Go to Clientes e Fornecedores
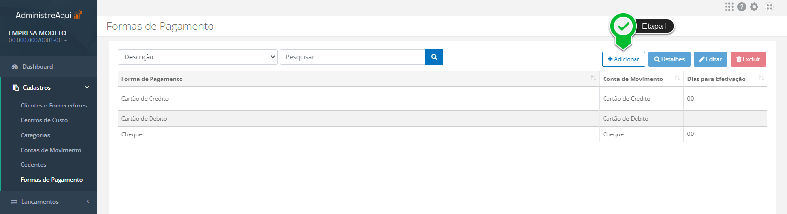The height and width of the screenshot is (214, 787). click(x=54, y=106)
